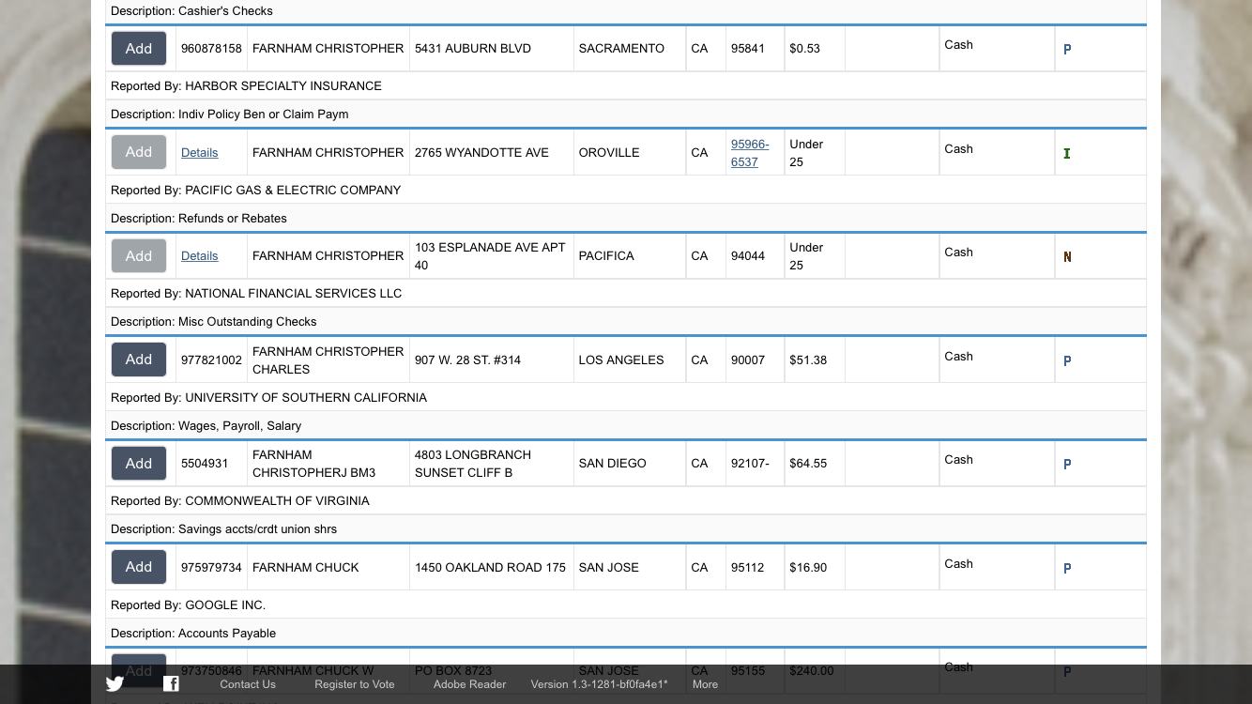Add property 5504931 to claim
The width and height of the screenshot is (1252, 704).
coord(139,463)
